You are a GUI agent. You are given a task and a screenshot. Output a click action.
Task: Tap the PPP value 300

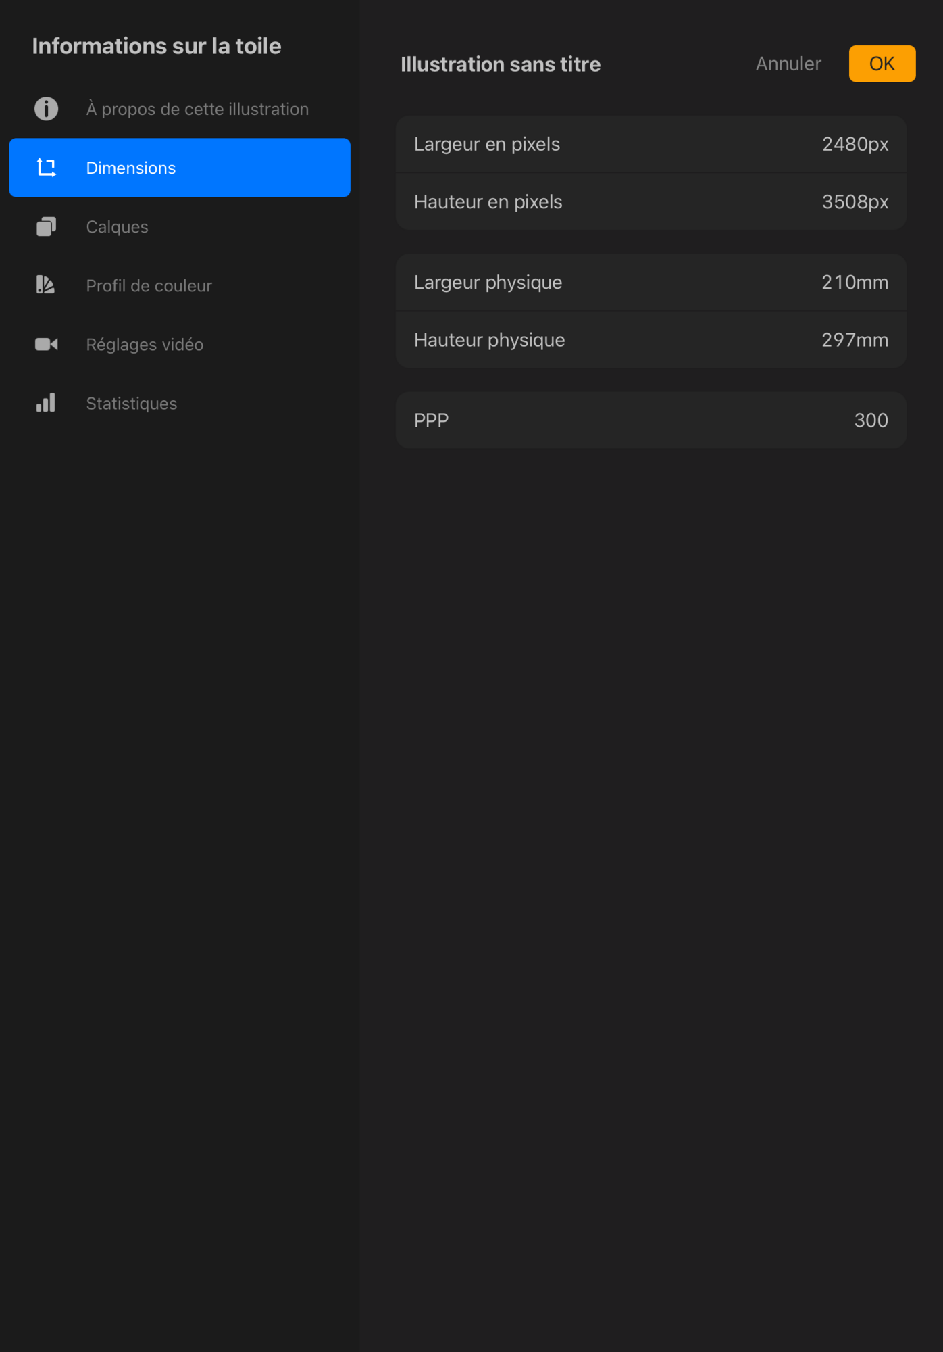click(870, 420)
